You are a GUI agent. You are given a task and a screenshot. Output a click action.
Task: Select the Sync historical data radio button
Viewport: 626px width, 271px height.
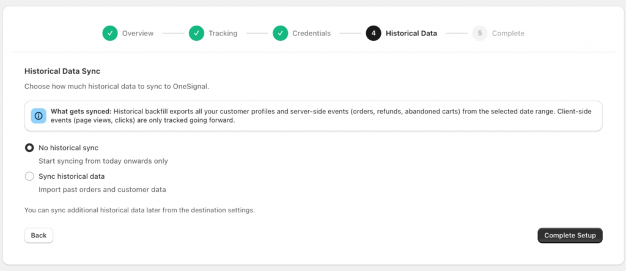click(x=29, y=176)
